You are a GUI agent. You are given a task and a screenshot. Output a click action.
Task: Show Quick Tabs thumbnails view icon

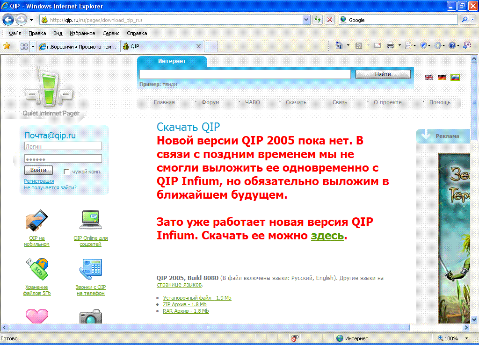(24, 46)
